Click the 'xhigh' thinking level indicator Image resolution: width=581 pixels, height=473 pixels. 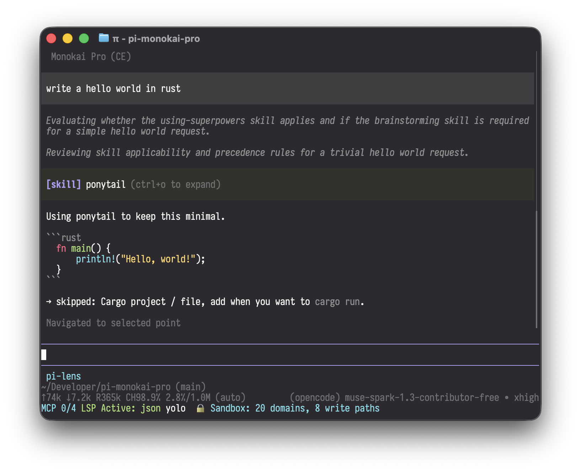click(x=527, y=397)
